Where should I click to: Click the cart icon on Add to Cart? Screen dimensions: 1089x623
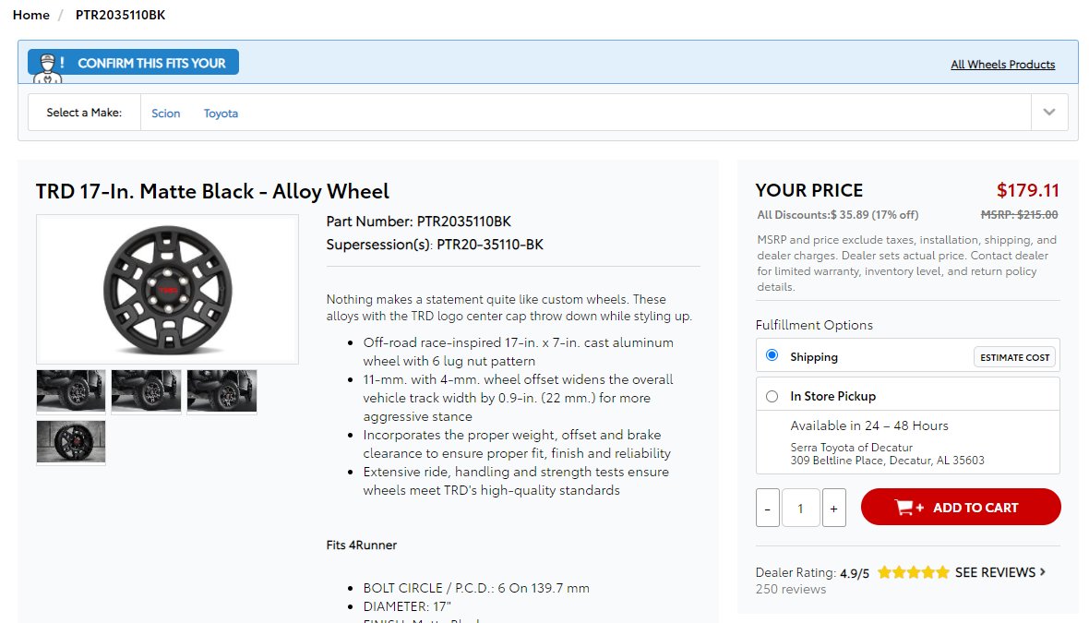pyautogui.click(x=909, y=508)
